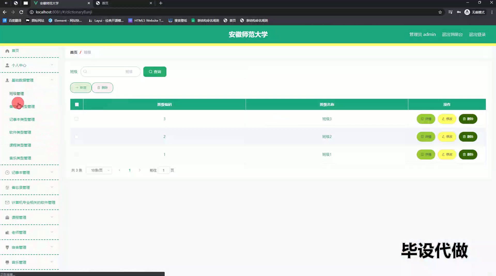Screen dimensions: 496x276
Task: Click the browser back arrow
Action: pos(5,12)
